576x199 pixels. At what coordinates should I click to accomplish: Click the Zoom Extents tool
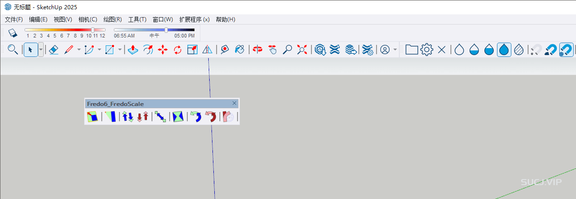pyautogui.click(x=302, y=50)
